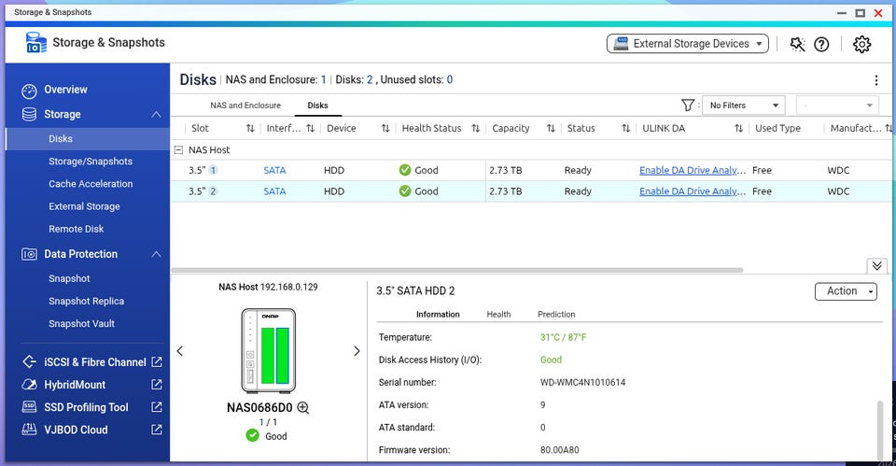
Task: Click the next NAS arrow in device viewer
Action: (x=356, y=351)
